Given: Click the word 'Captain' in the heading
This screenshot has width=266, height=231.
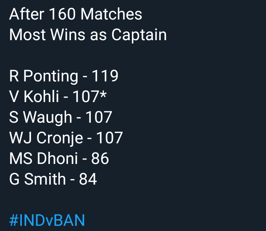Looking at the screenshot, I should pos(139,35).
